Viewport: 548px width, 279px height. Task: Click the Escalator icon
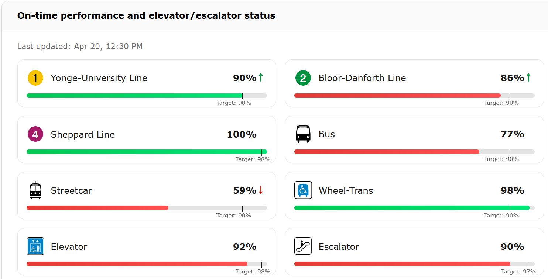[x=303, y=246]
